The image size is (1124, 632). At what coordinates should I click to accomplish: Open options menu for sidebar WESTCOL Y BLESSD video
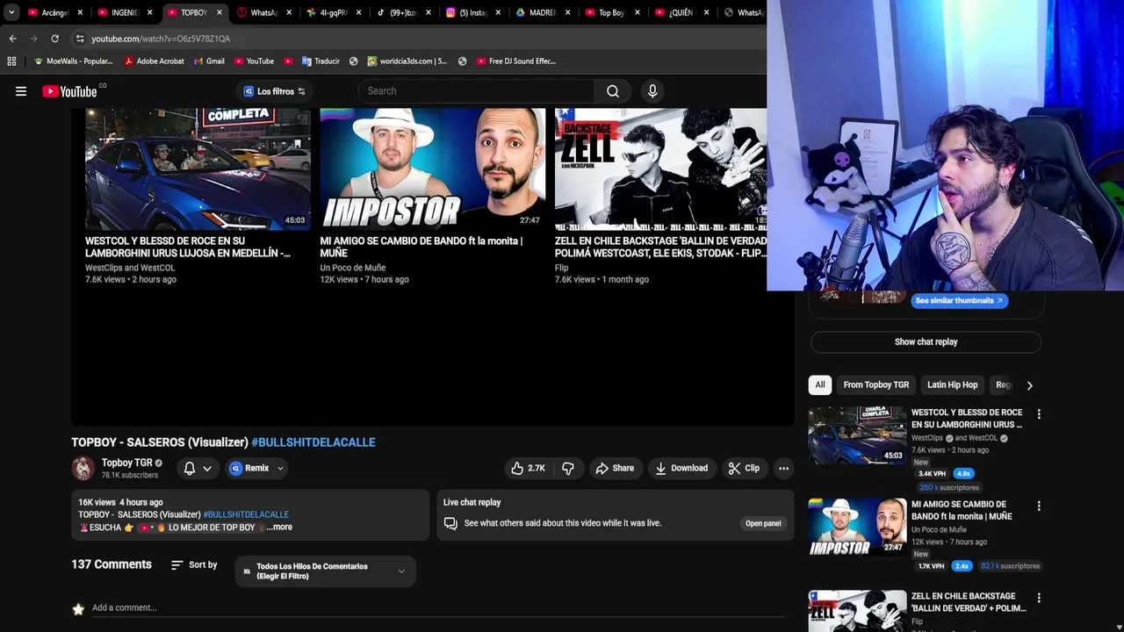(1039, 414)
